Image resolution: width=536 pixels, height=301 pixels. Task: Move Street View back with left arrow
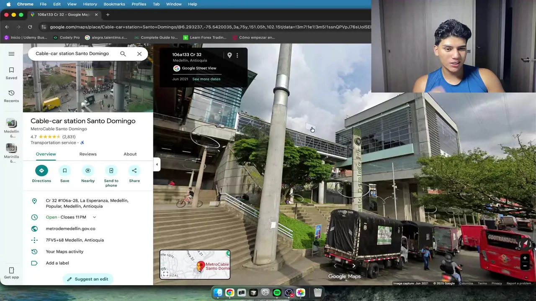coord(335,265)
